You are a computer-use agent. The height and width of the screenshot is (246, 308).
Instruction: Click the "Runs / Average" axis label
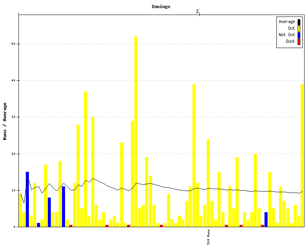pos(5,121)
